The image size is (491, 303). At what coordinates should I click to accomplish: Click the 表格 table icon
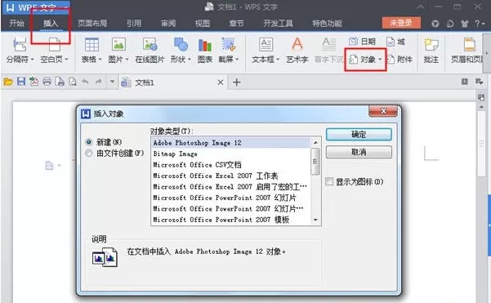92,44
